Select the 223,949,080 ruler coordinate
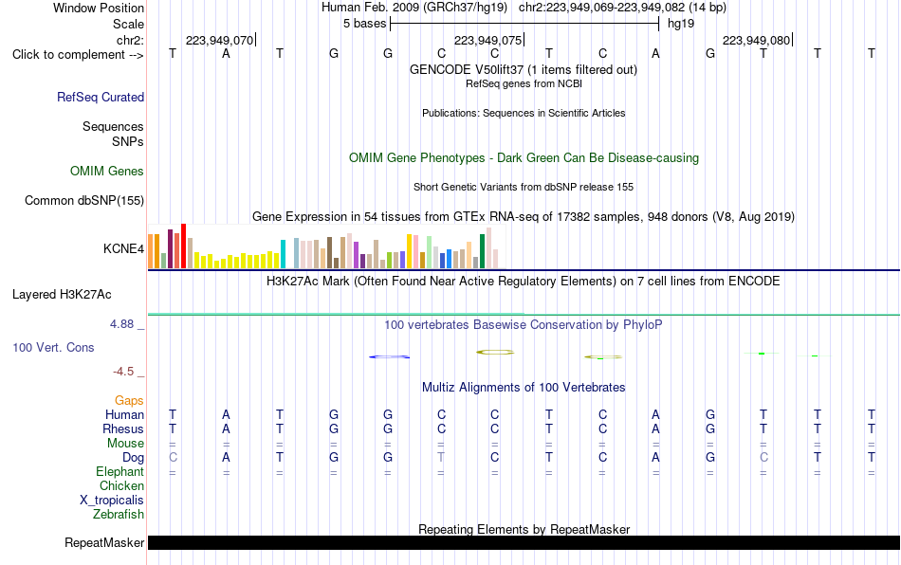The width and height of the screenshot is (901, 565). point(756,40)
